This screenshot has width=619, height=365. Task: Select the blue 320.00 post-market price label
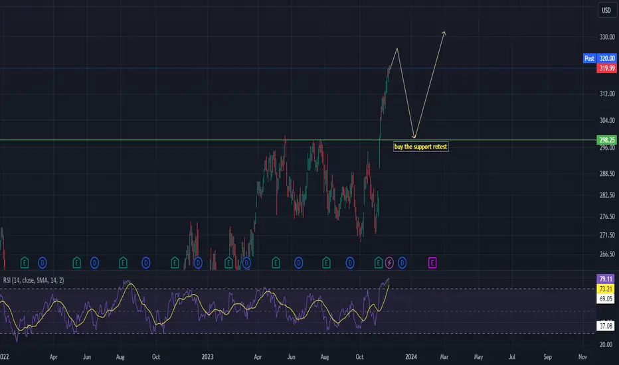(x=607, y=58)
